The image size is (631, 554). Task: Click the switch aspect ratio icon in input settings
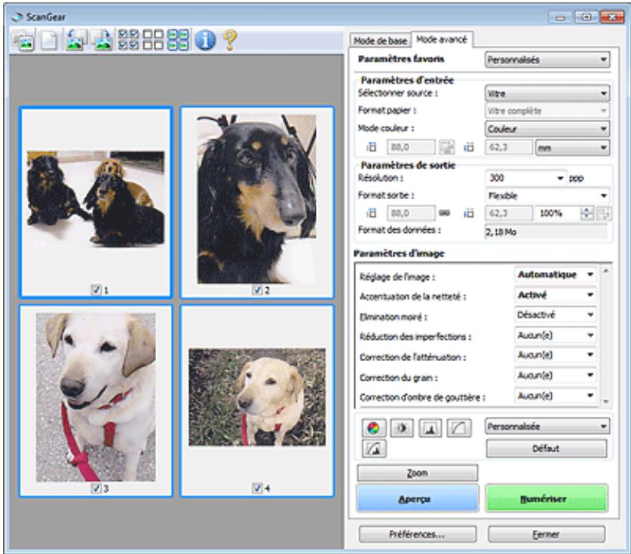click(446, 148)
